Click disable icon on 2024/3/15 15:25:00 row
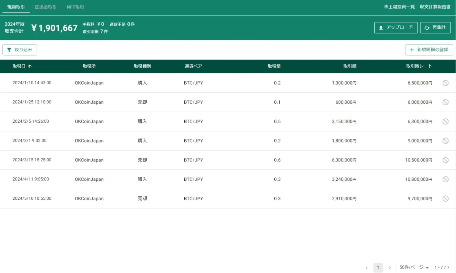Viewport: 456px width, 273px height. coord(445,160)
